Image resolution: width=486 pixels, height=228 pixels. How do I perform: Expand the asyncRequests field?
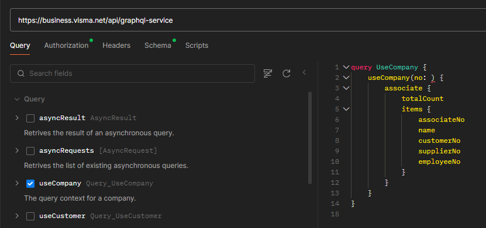point(17,150)
